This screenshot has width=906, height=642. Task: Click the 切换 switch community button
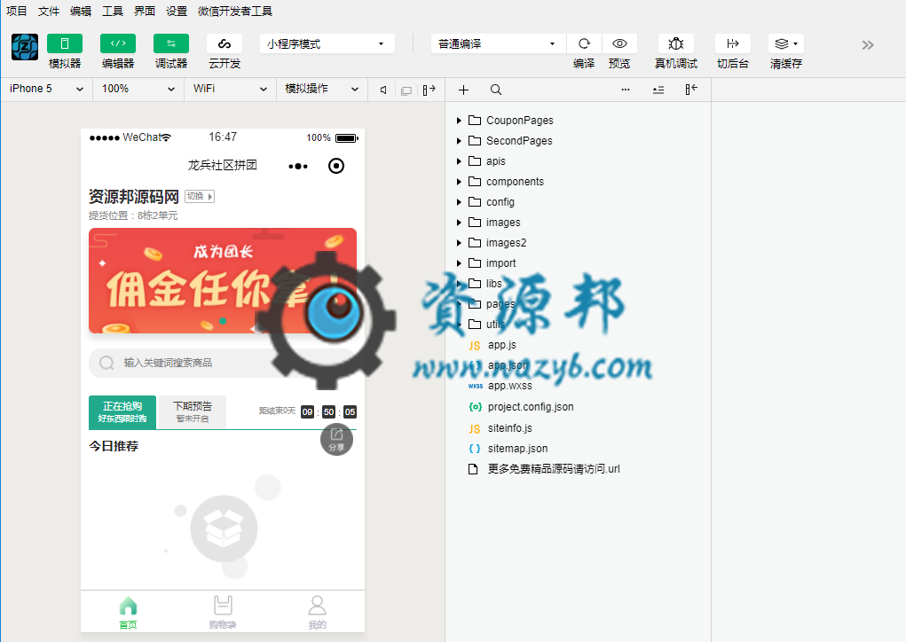coord(200,196)
